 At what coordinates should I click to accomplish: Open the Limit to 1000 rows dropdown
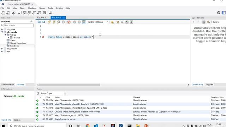(x=98, y=22)
